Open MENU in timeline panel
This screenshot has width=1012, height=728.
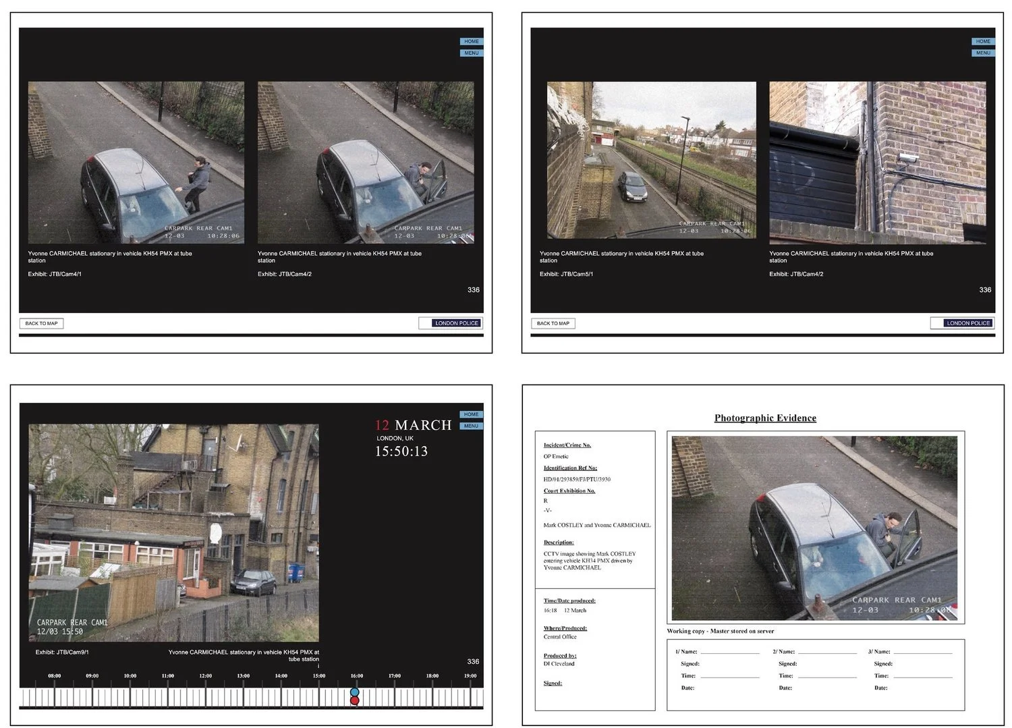click(471, 426)
